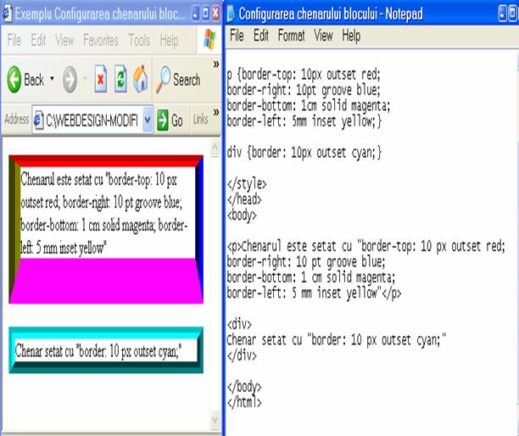The height and width of the screenshot is (436, 519).
Task: Refresh the page with the green arrows icon
Action: tap(120, 79)
